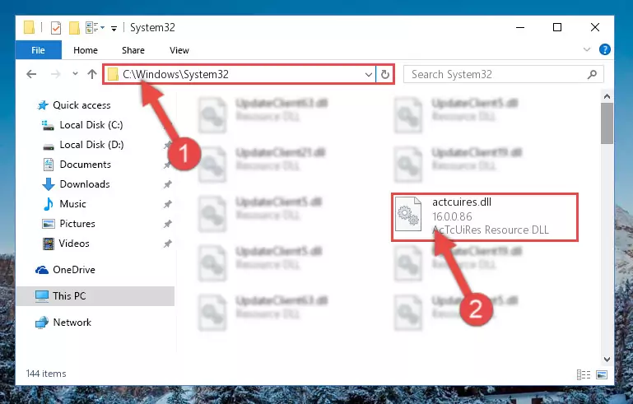Click the OneDrive cloud icon
The image size is (633, 404).
42,270
